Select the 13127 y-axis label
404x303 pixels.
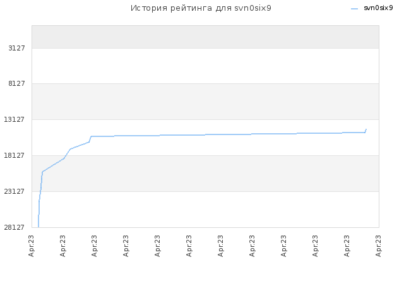coord(14,119)
